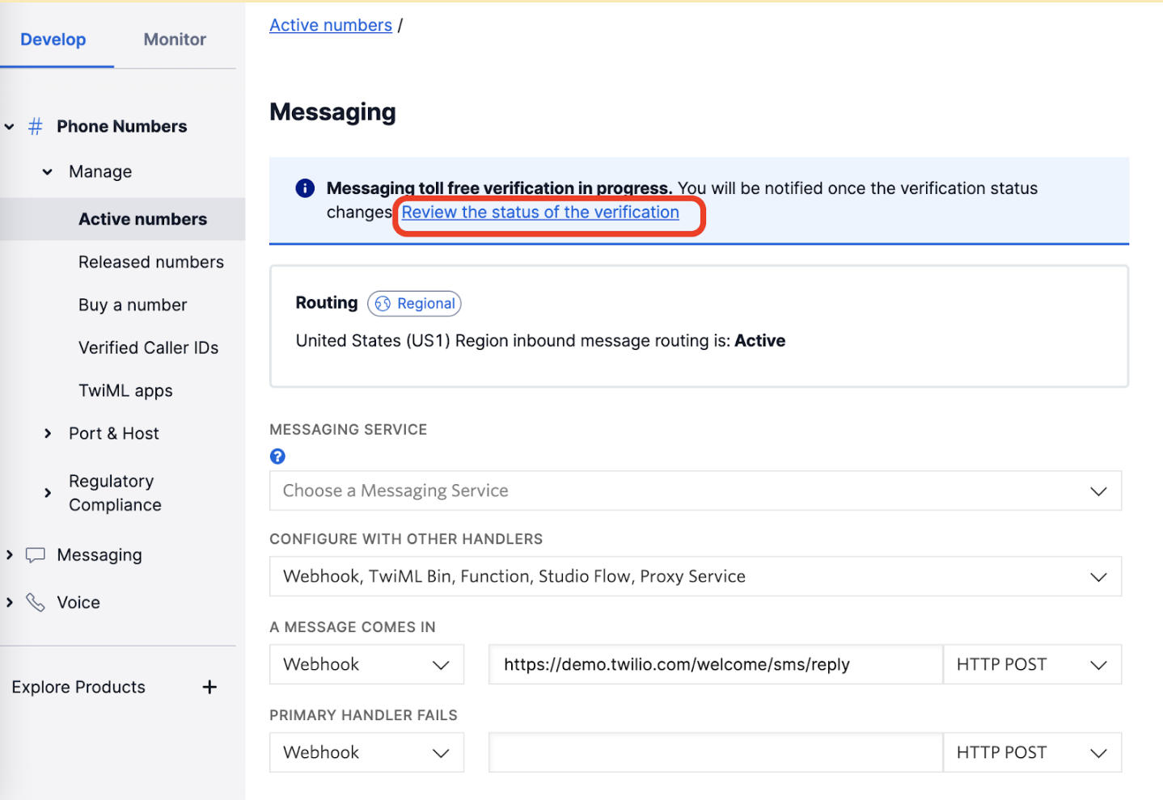Switch to the Monitor tab

coord(174,39)
